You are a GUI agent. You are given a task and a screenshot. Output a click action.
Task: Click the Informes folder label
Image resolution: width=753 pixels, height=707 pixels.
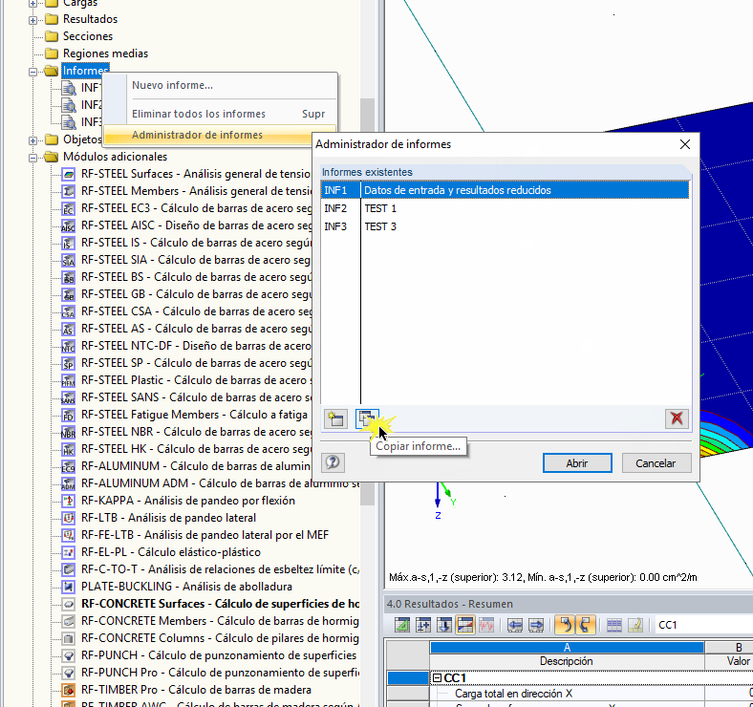click(85, 71)
